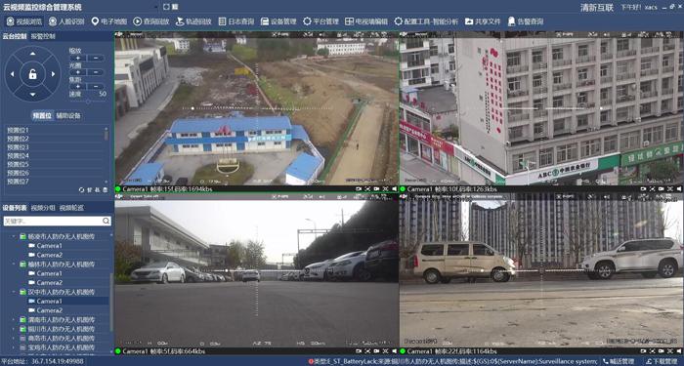The image size is (684, 366).
Task: Switch to the 视频轮巡 tab
Action: [x=71, y=208]
